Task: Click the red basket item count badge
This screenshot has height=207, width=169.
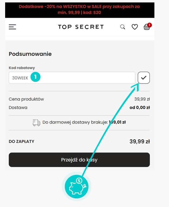Action: click(x=150, y=25)
